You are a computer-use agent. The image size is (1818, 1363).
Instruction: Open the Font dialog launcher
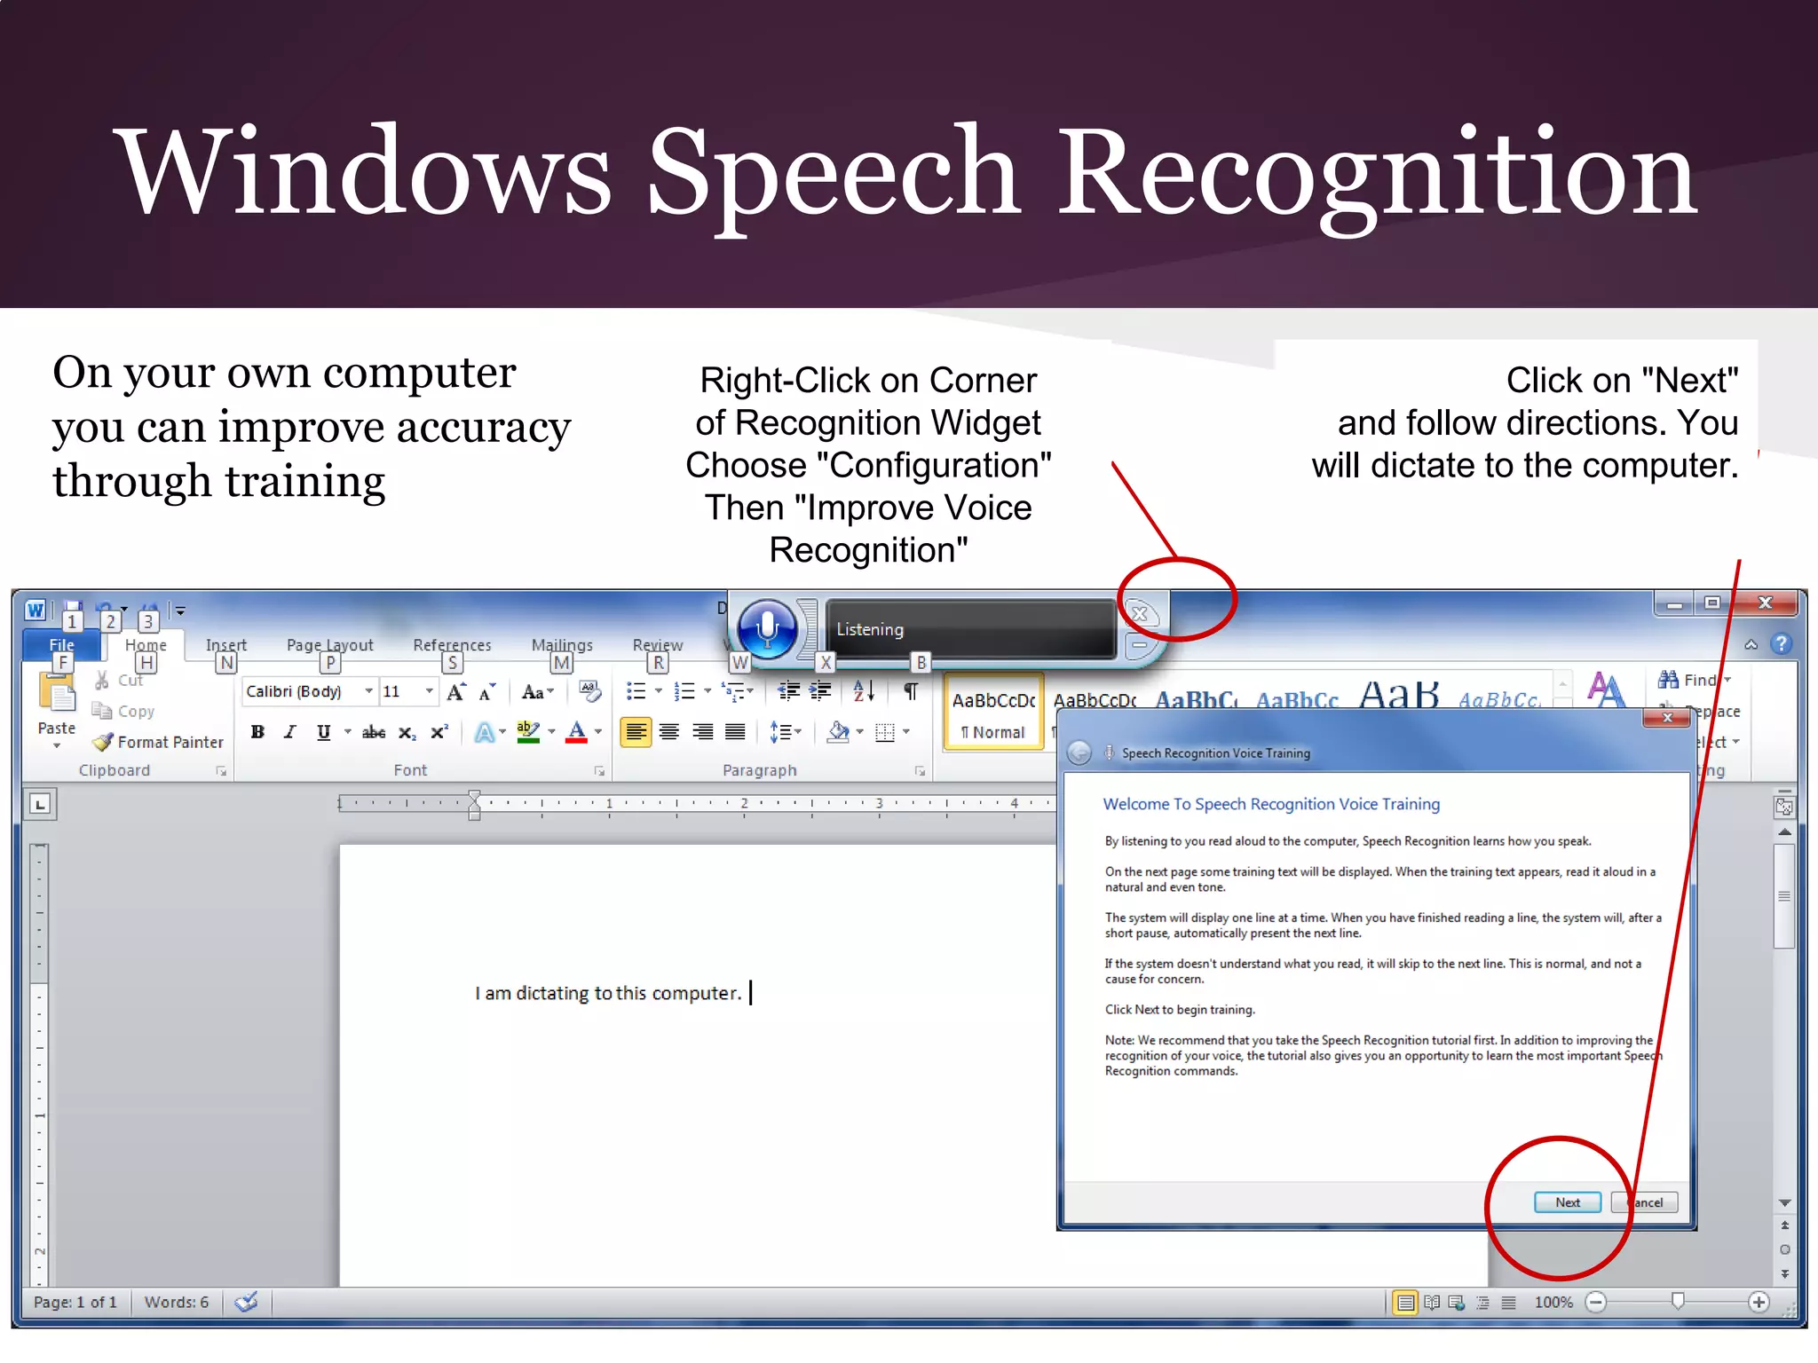coord(599,771)
